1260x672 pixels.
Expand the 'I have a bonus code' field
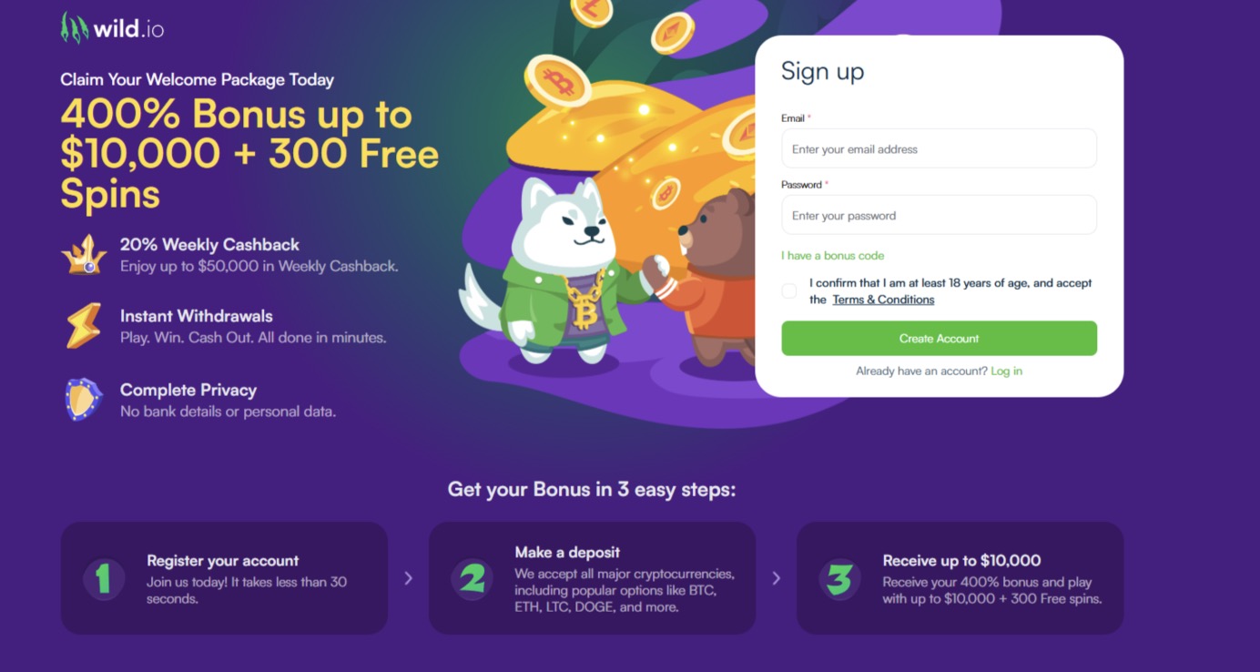point(832,256)
